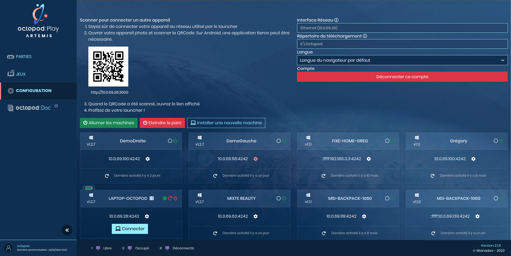The height and width of the screenshot is (256, 511).
Task: Open the Configuration section
Action: click(38, 91)
